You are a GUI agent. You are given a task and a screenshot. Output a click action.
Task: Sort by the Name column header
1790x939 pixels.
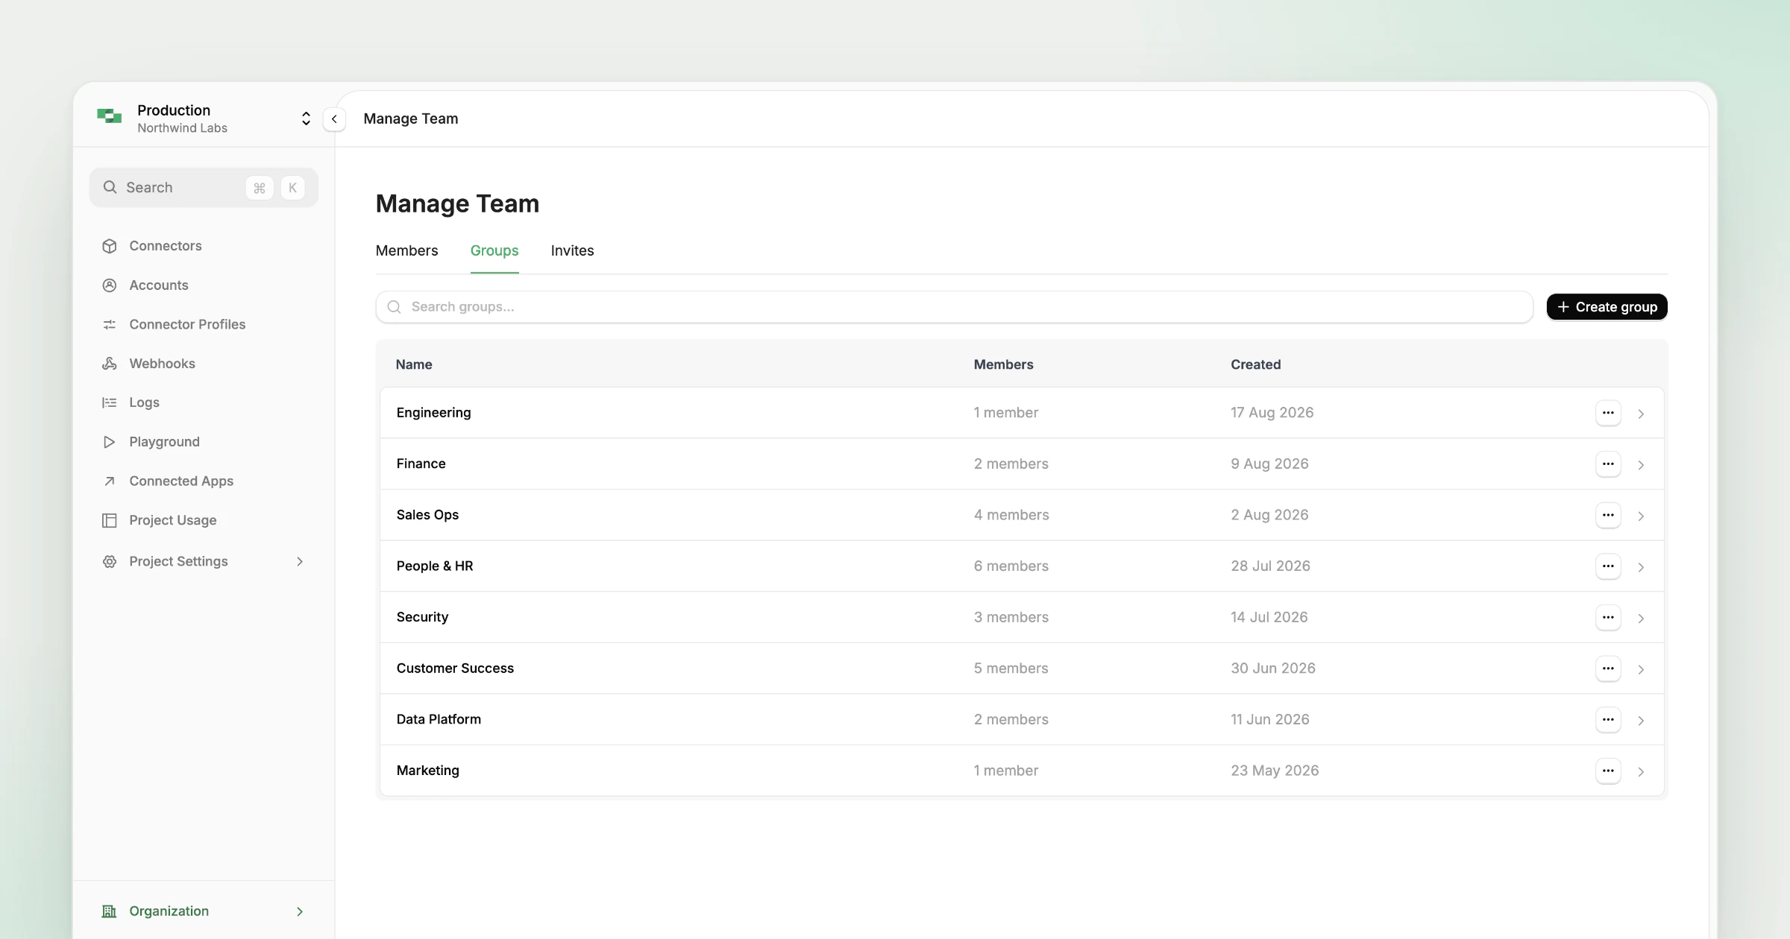click(414, 364)
